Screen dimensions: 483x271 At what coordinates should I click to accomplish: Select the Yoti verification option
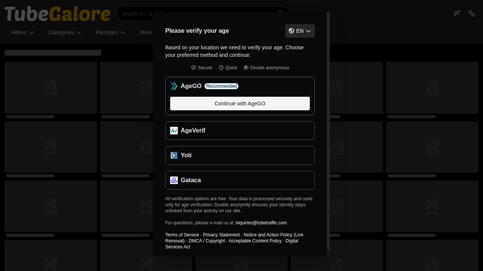coord(240,155)
